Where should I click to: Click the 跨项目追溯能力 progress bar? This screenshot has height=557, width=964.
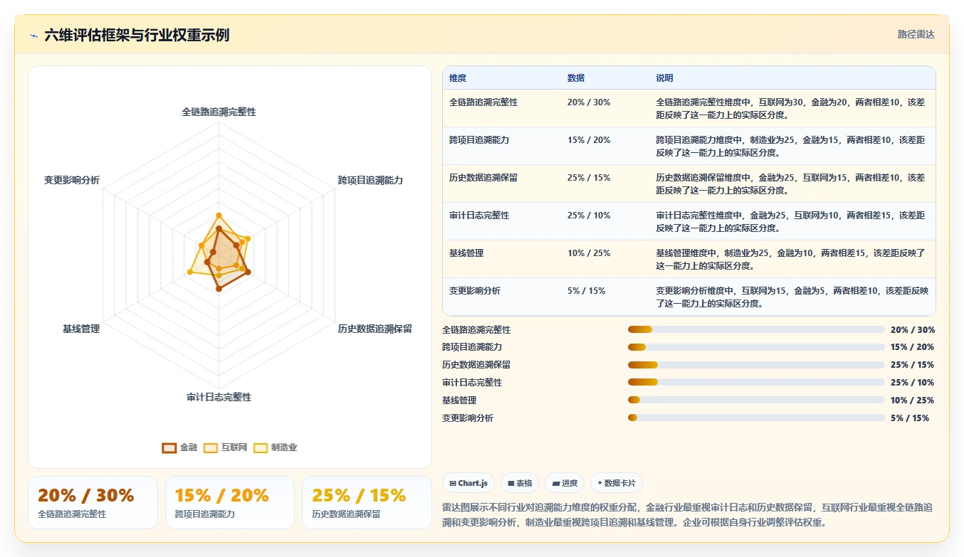tap(756, 347)
